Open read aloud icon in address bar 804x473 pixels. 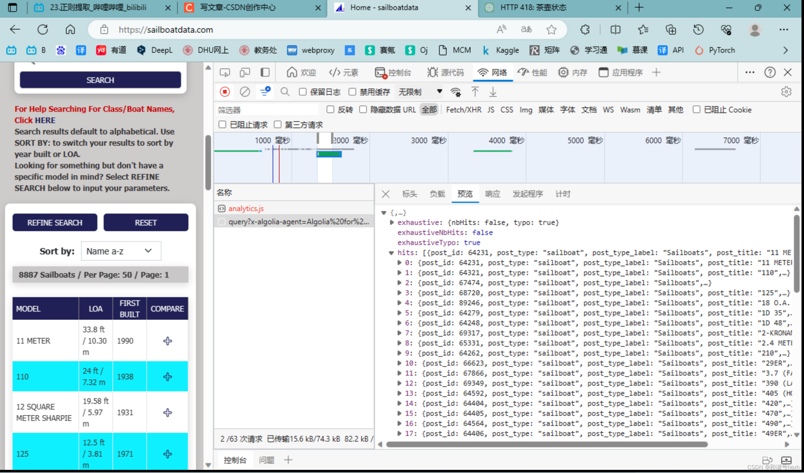(501, 30)
